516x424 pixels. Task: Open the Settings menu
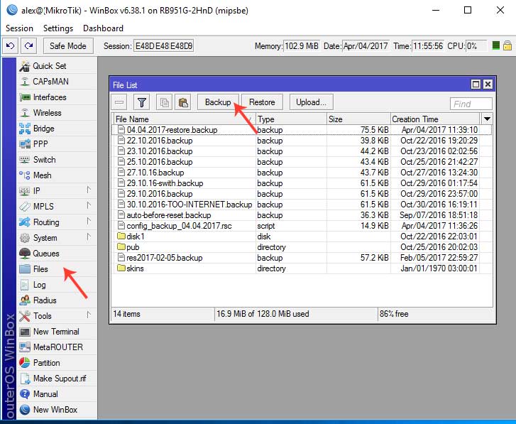coord(58,28)
